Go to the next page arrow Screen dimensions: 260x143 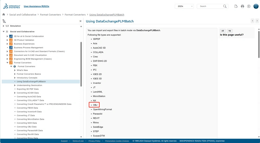[257, 21]
